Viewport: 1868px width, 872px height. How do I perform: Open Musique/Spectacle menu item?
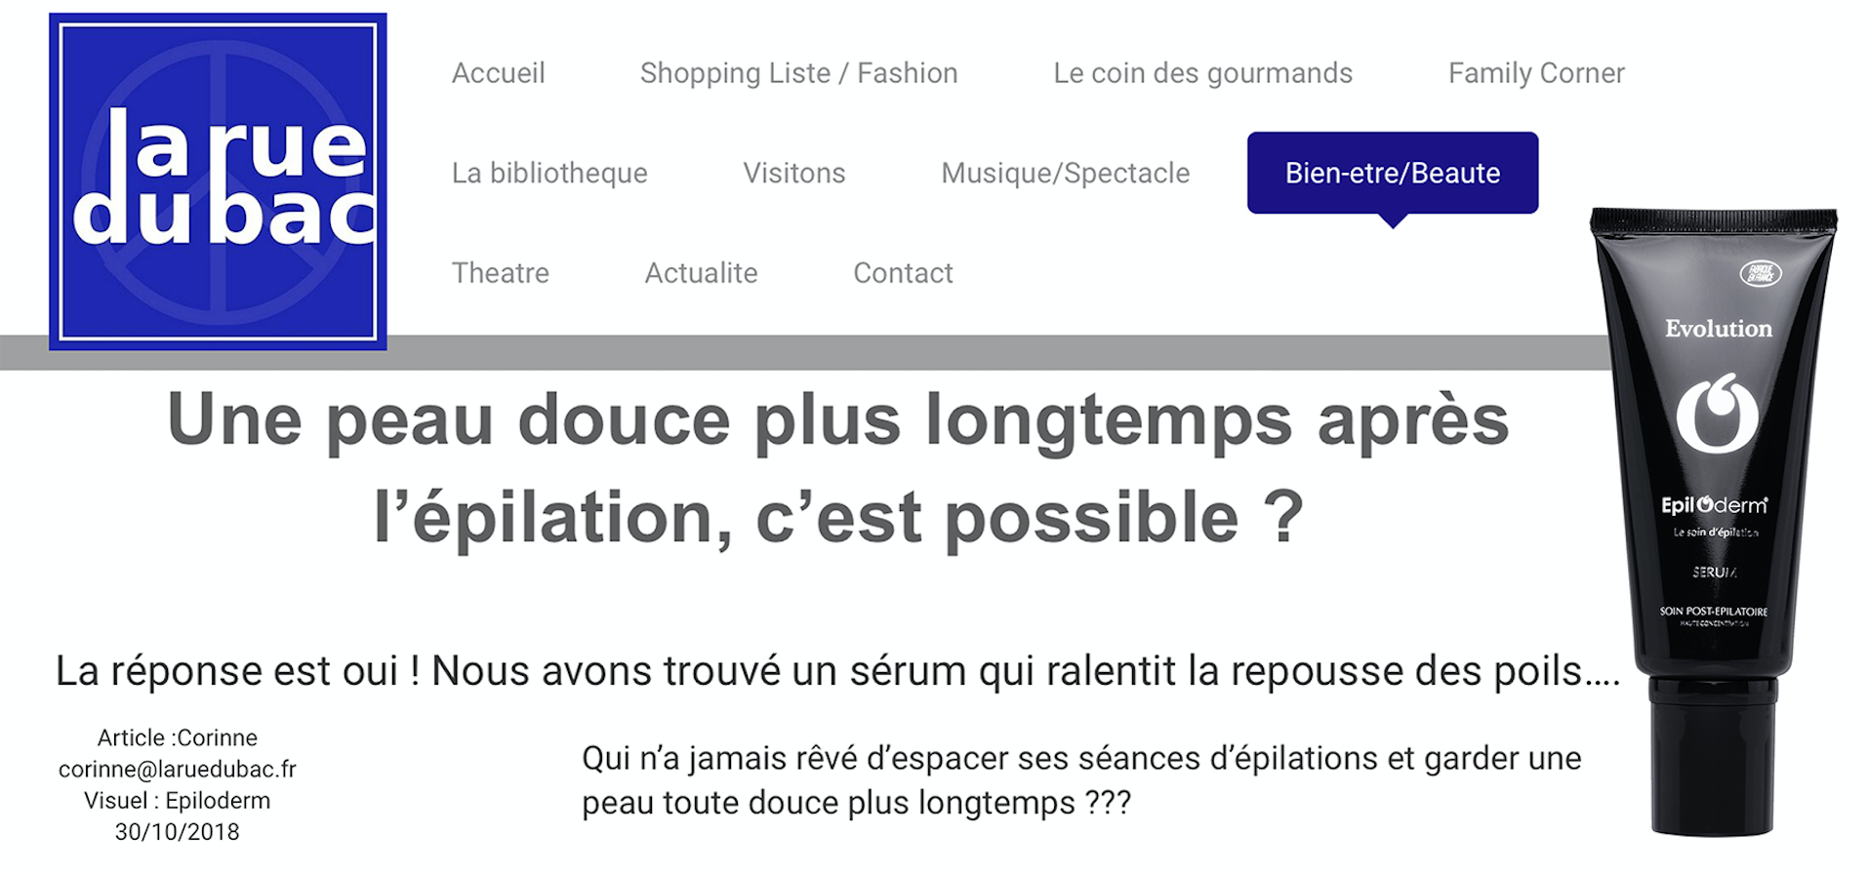tap(1065, 173)
